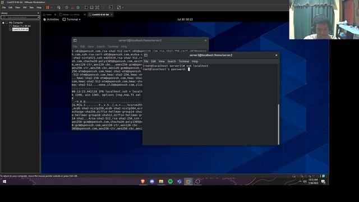Open VMware Help menu
The image size is (359, 202).
click(x=39, y=7)
